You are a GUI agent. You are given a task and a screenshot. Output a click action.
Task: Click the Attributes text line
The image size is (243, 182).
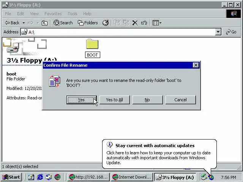pos(24,98)
